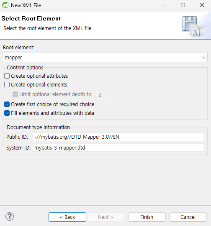Screen dimensions: 211x226
Task: Select the mapper root element combo box
Action: tap(105, 58)
